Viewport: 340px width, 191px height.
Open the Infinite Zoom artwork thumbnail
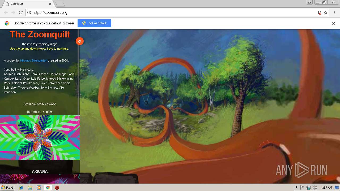coord(40,137)
